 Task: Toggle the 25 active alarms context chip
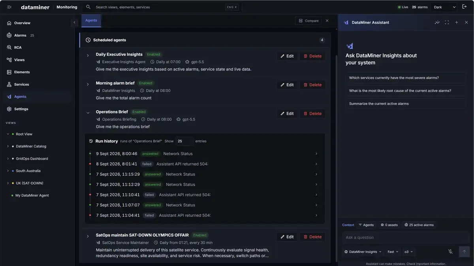tap(419, 225)
